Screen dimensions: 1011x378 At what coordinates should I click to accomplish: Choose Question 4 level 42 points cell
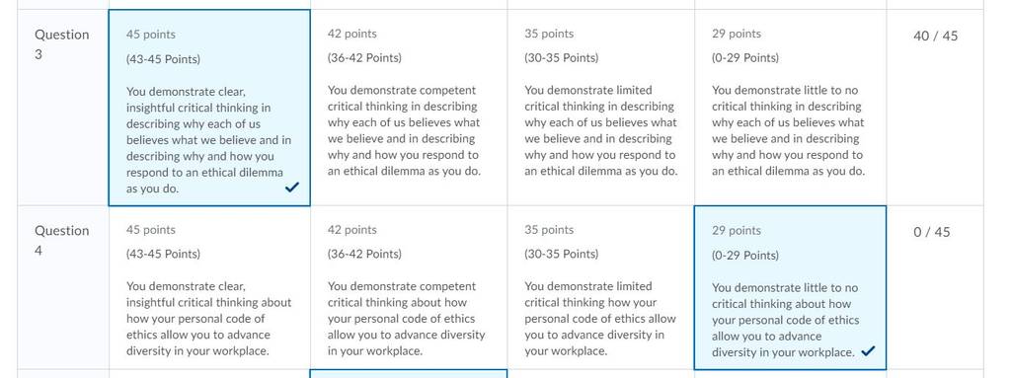tap(409, 287)
